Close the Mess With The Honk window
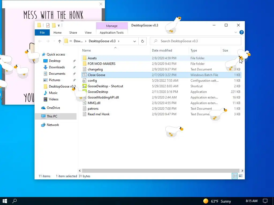 click(x=101, y=4)
